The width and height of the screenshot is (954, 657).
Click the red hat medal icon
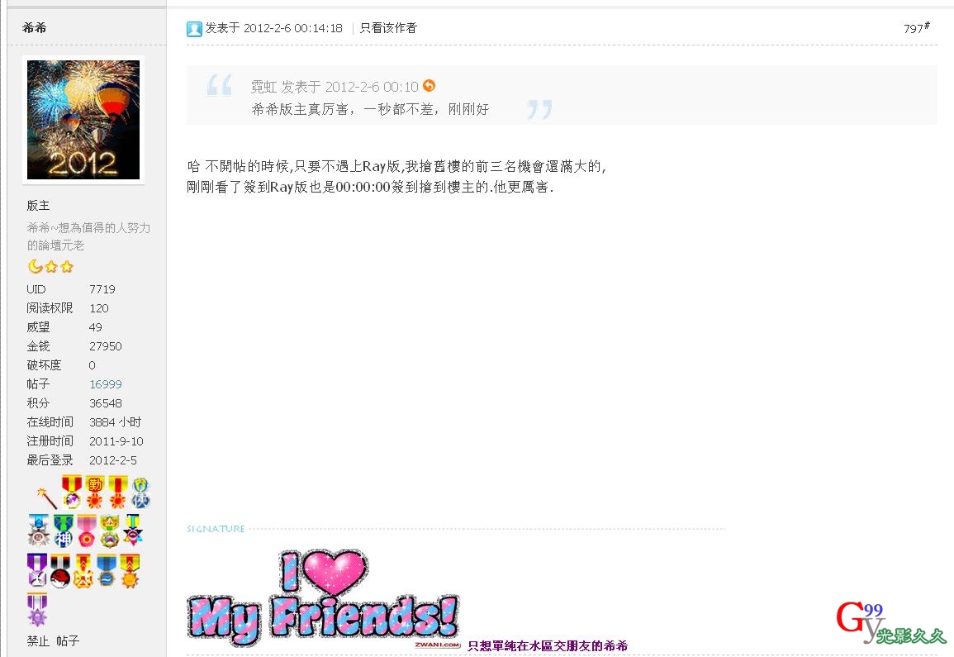[59, 570]
